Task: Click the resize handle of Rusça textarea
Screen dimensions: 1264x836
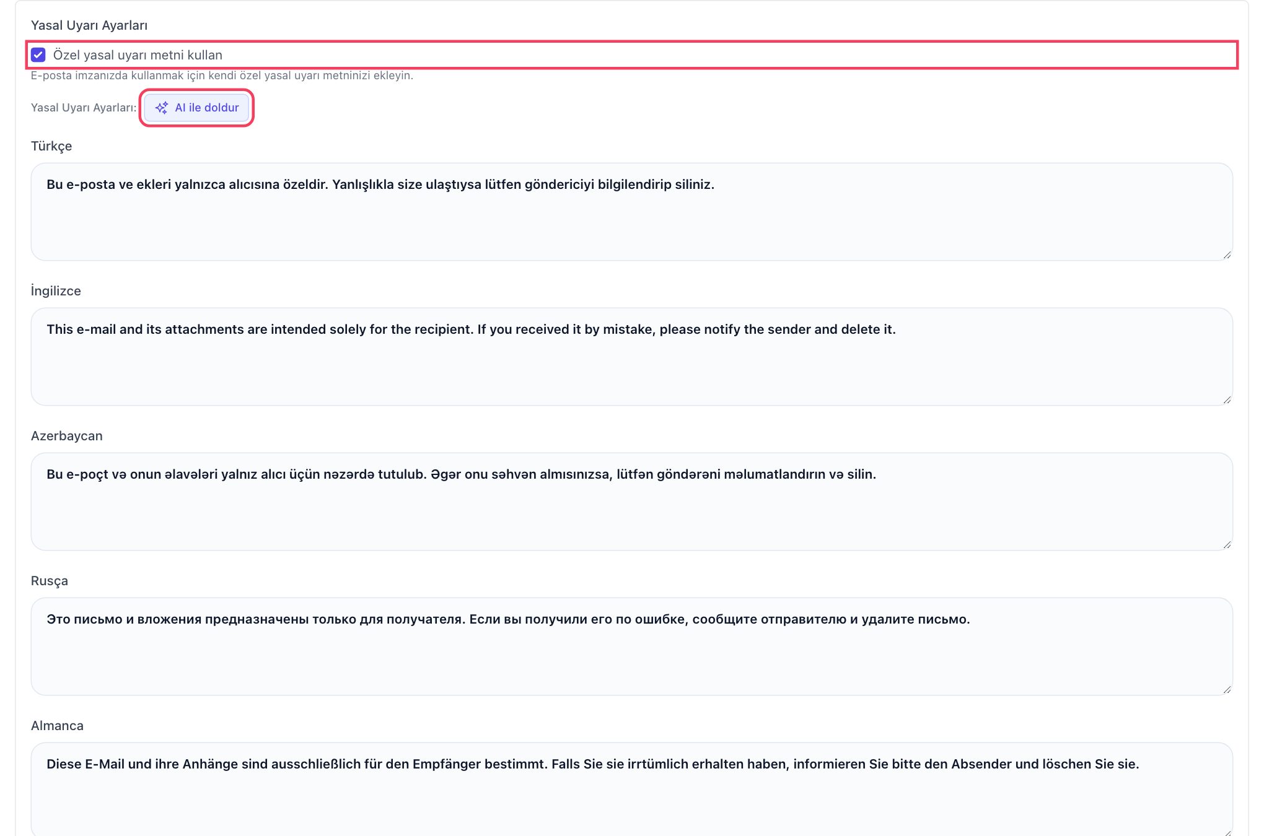Action: click(x=1227, y=689)
